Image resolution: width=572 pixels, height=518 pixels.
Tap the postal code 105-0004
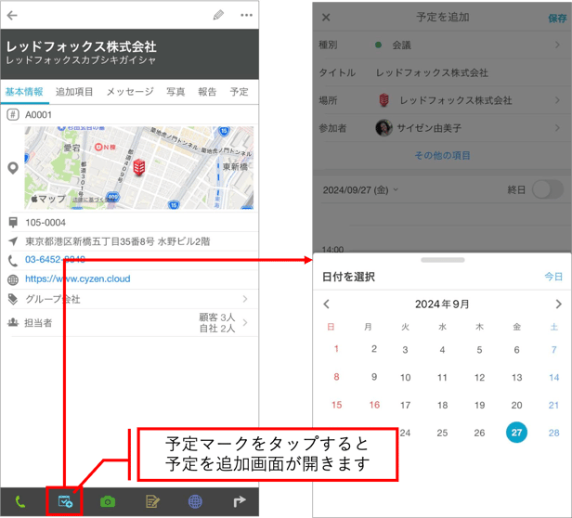[45, 222]
